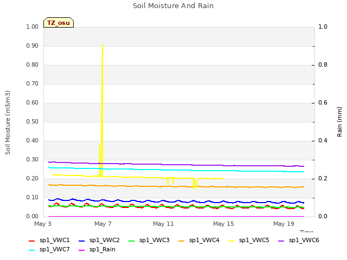Click the 0.50 left axis tick label

(33, 121)
